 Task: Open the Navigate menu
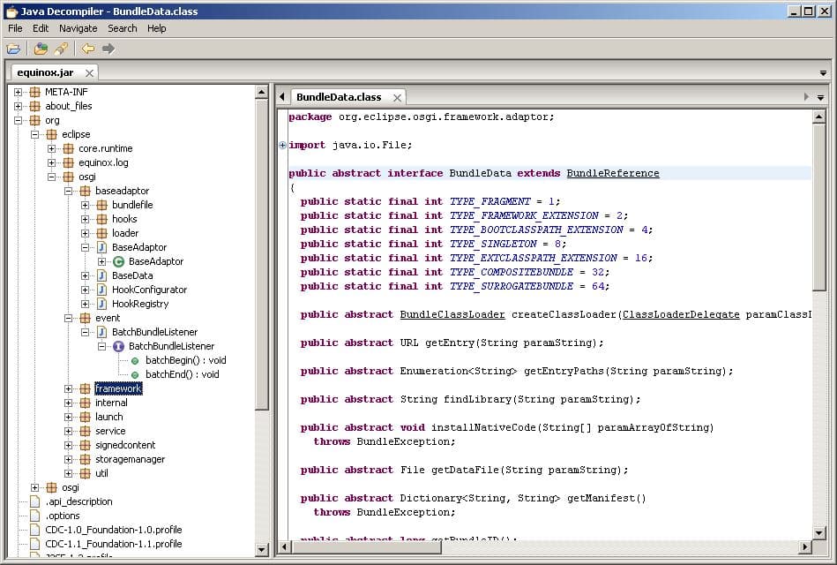(x=78, y=28)
